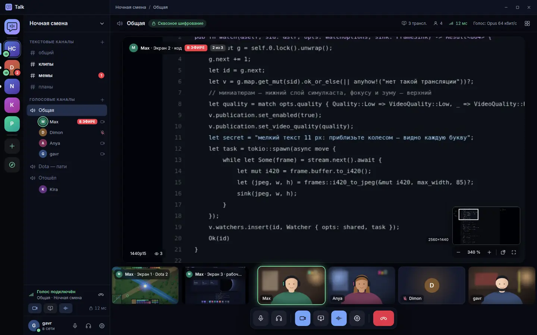Disconnect voice from the sidebar voice panel
This screenshot has height=335, width=537.
[x=101, y=295]
